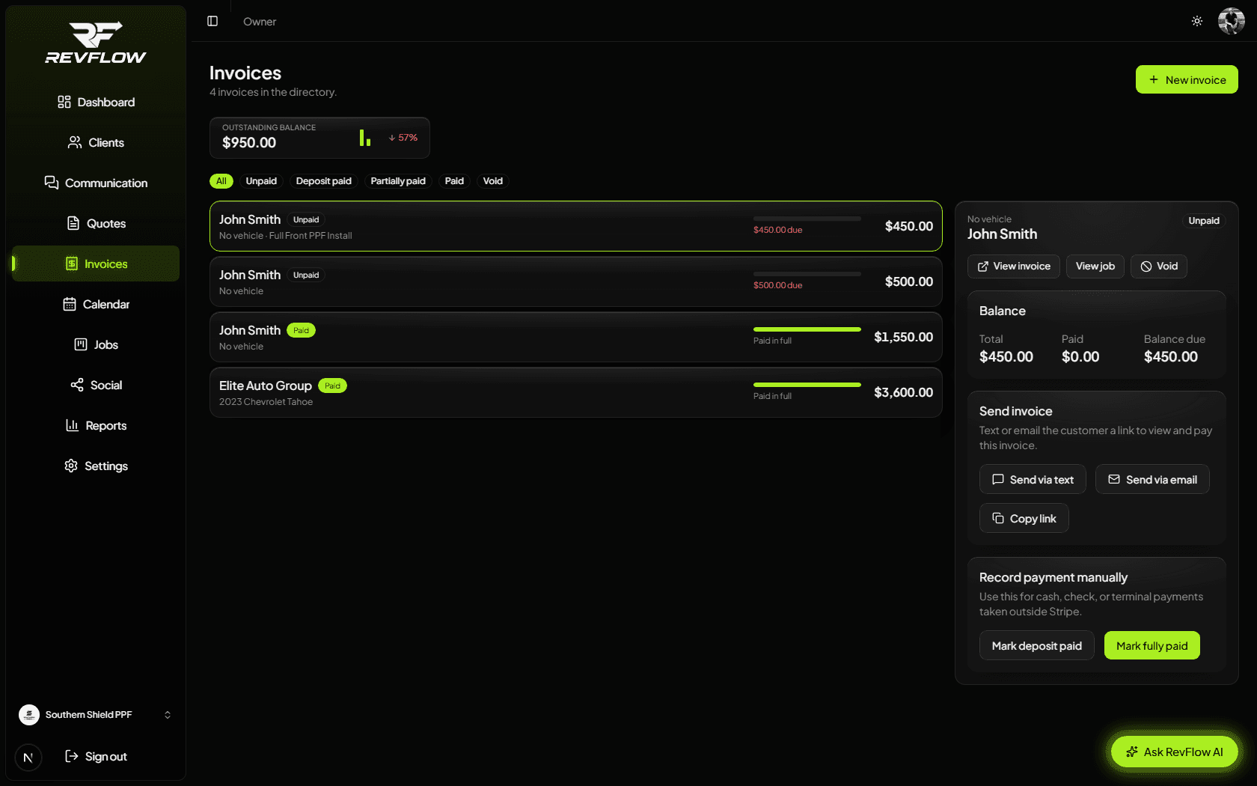This screenshot has height=786, width=1257.
Task: Select John Smith $1,550.00 paid invoice
Action: pyautogui.click(x=576, y=337)
